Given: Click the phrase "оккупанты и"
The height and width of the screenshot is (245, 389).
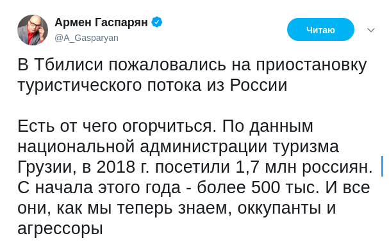Looking at the screenshot, I should 286,209.
